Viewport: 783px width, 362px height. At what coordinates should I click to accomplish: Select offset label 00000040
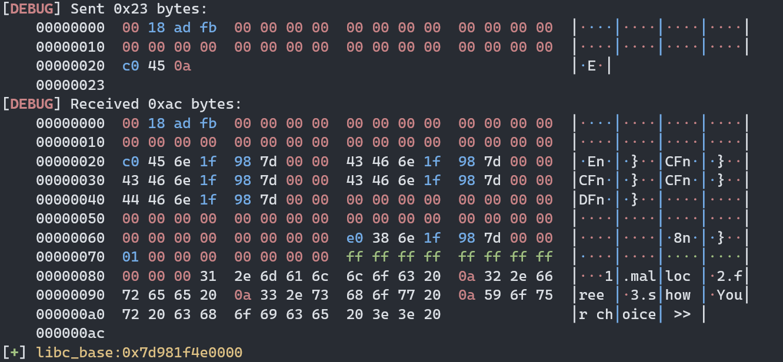click(x=70, y=200)
